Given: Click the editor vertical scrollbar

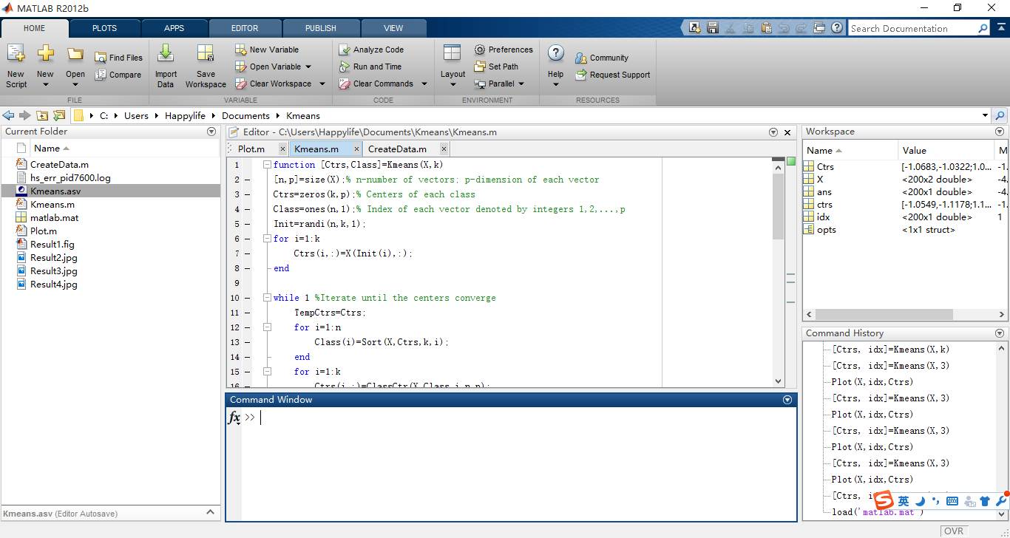Looking at the screenshot, I should click(x=778, y=206).
